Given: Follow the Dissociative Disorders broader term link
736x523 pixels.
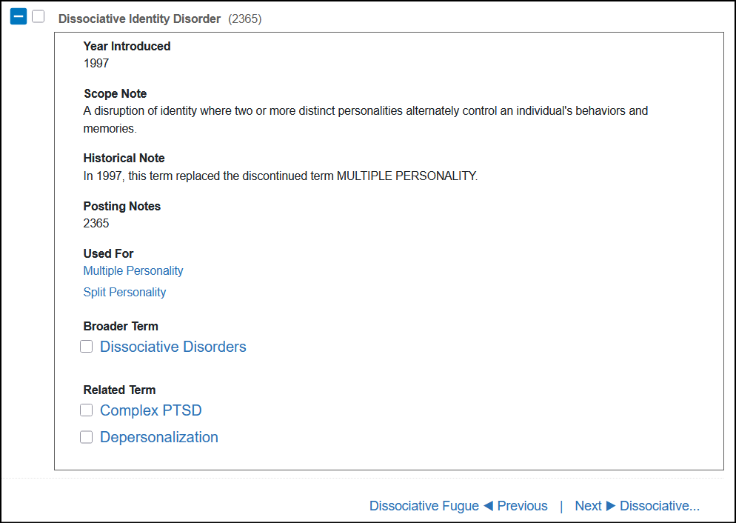Looking at the screenshot, I should (173, 347).
